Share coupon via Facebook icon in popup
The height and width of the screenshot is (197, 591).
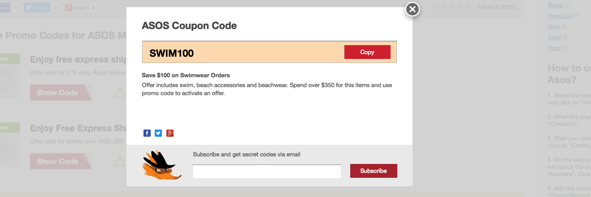147,133
